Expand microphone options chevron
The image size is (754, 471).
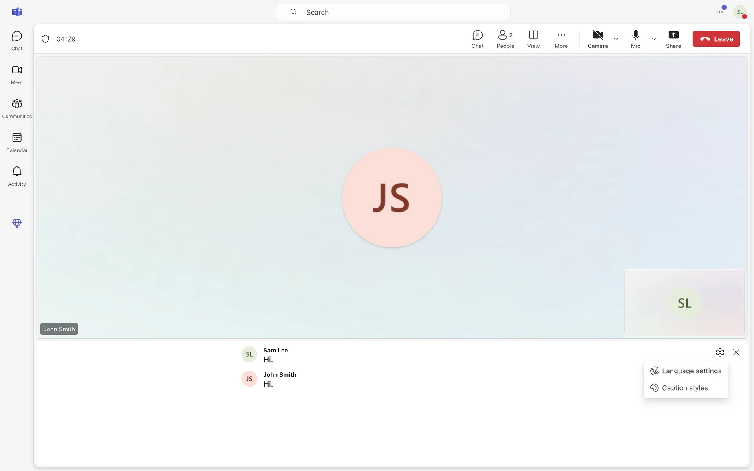[x=653, y=39]
